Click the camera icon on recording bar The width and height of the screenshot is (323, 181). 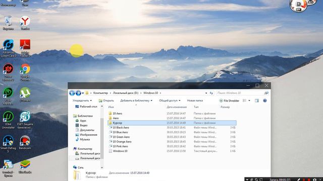[315, 179]
